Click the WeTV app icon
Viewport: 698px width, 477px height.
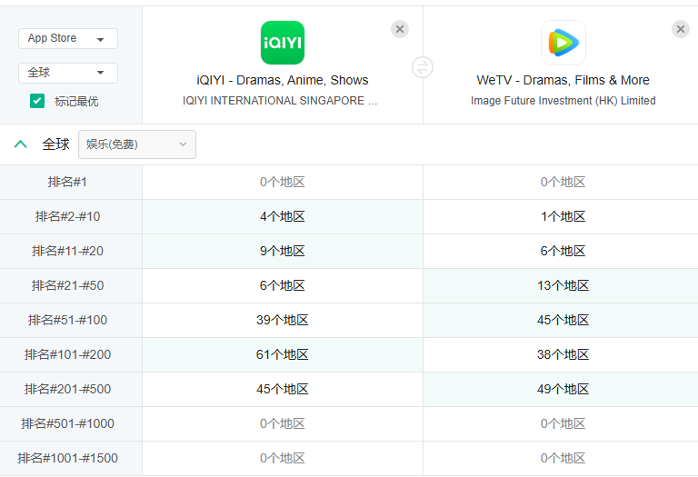(x=563, y=43)
